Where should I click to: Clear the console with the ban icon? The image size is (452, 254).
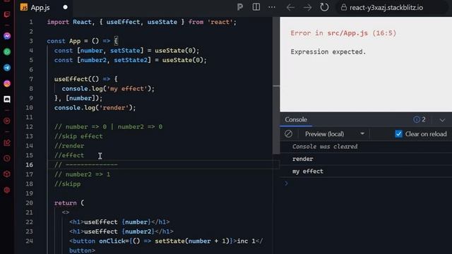tap(288, 134)
